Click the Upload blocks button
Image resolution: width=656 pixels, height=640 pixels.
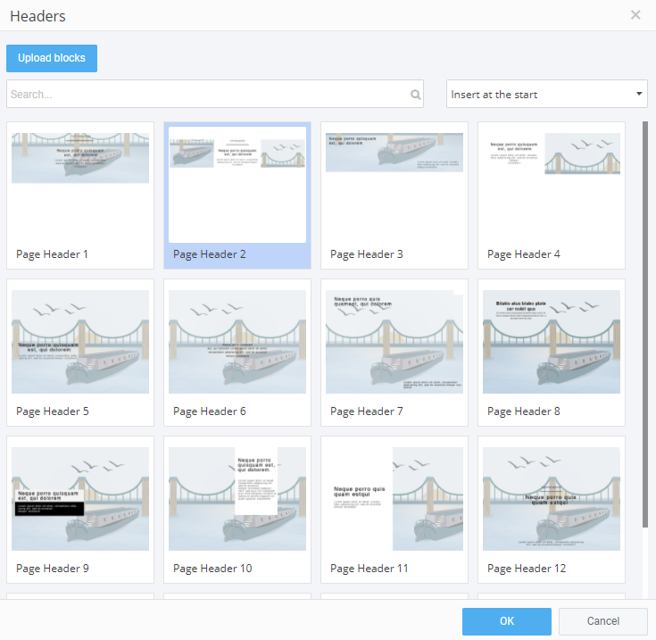pyautogui.click(x=52, y=58)
